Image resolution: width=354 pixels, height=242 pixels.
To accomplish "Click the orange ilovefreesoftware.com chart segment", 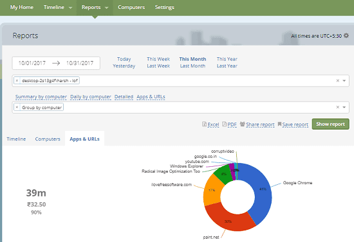I will coord(212,190).
